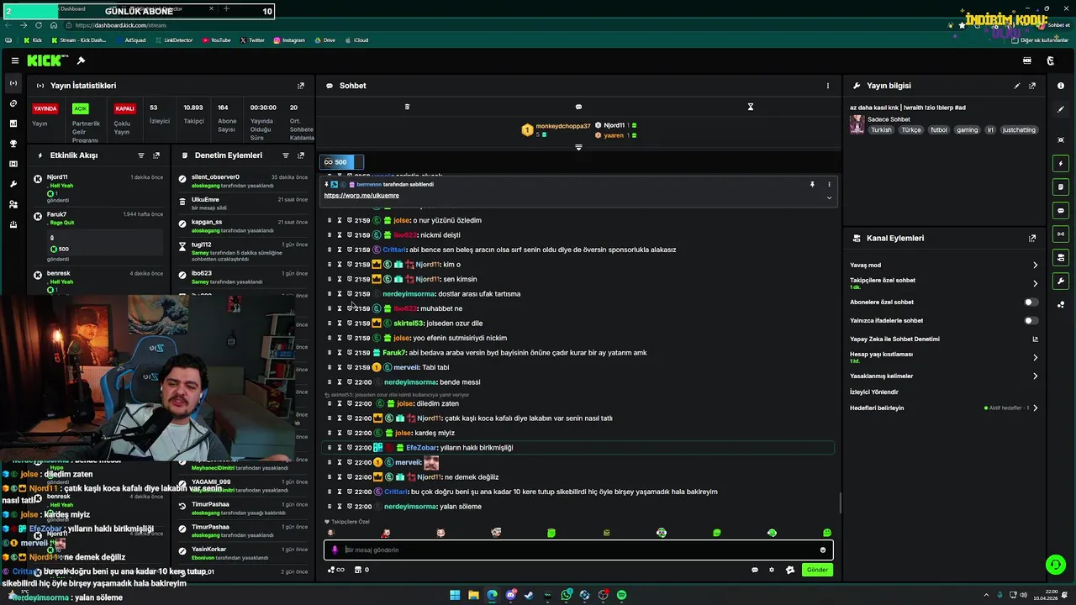The height and width of the screenshot is (605, 1076).
Task: Open Steam from the taskbar
Action: click(529, 595)
